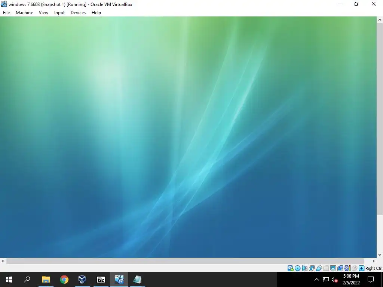Open the audio status icon in VirtualBox
This screenshot has width=383, height=287.
pyautogui.click(x=304, y=268)
